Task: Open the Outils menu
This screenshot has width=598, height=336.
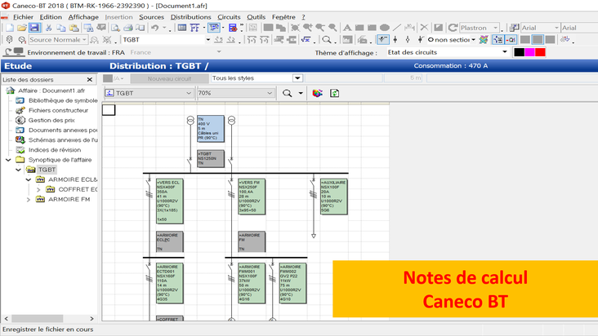Action: point(256,17)
